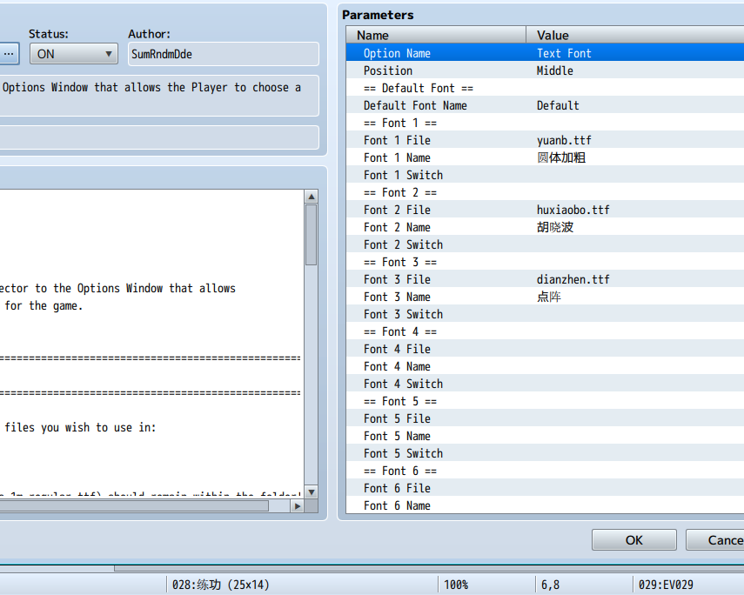Select the Font 2 File parameter
Screen dimensions: 744x595
[546, 210]
